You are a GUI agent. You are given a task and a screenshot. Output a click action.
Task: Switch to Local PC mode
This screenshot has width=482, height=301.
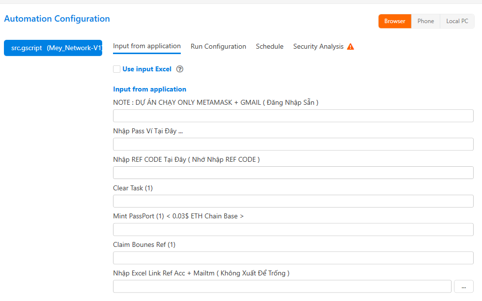[x=457, y=21]
